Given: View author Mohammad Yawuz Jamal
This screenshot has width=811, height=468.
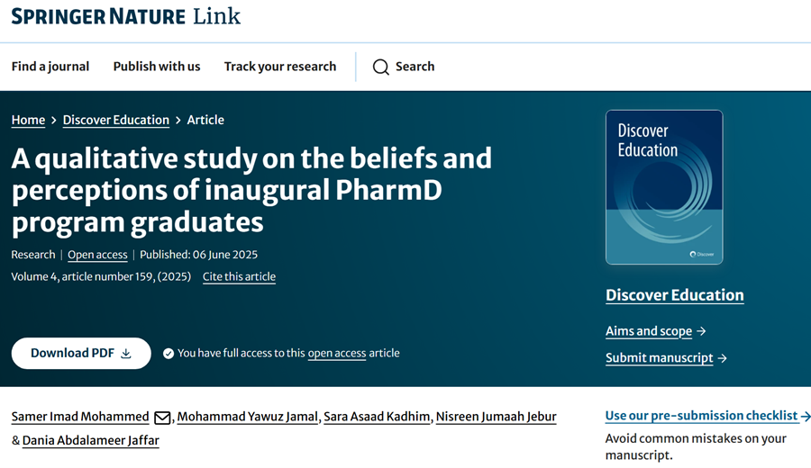Looking at the screenshot, I should [x=248, y=417].
